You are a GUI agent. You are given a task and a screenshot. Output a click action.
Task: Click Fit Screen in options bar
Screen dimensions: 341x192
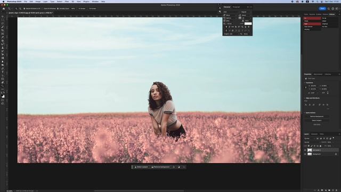(82, 9)
